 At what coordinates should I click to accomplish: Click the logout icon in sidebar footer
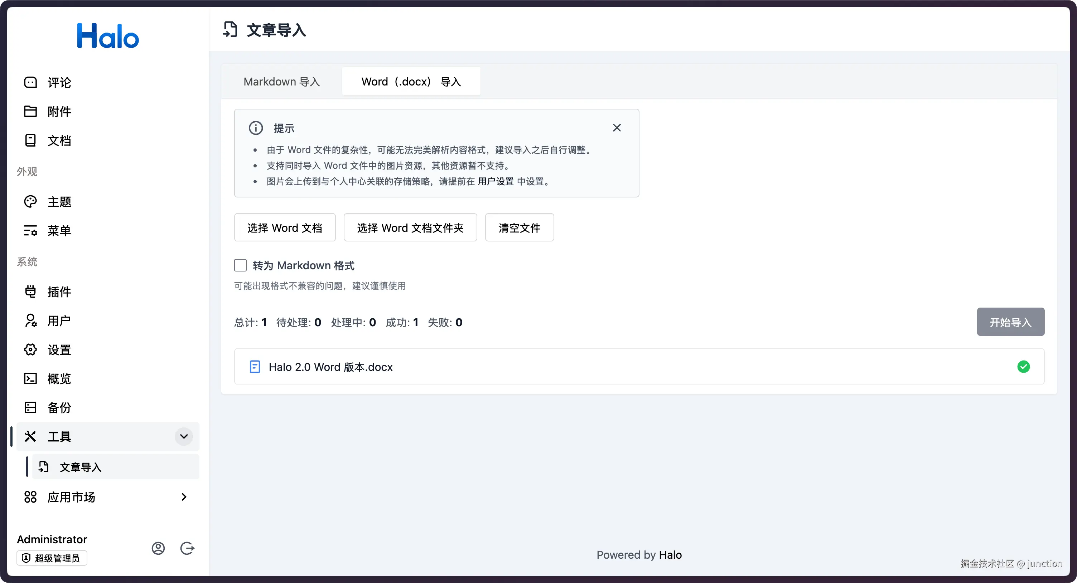tap(187, 548)
